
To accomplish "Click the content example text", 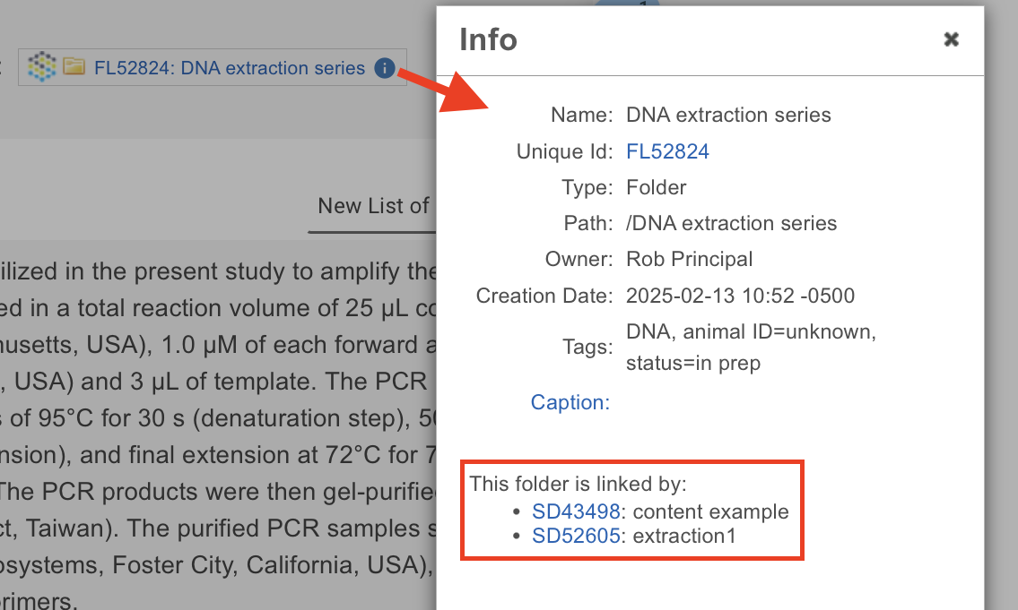I will pos(710,512).
